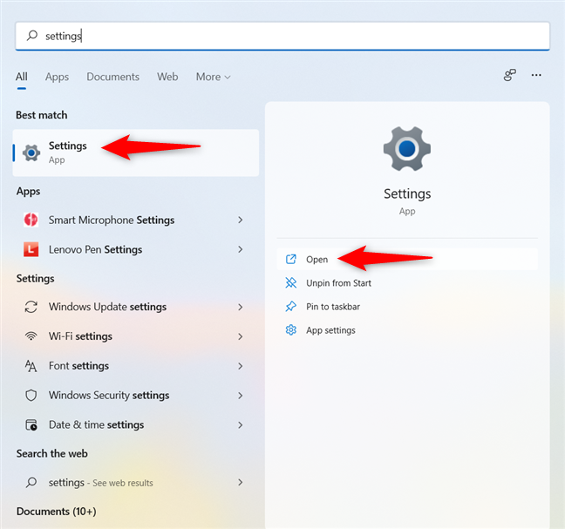Screen dimensions: 565x529
Task: Switch to the All tab
Action: 21,77
